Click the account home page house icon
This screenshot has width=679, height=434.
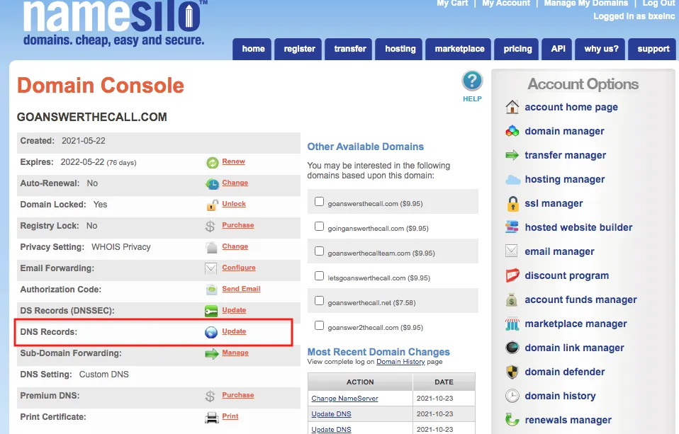tap(512, 107)
